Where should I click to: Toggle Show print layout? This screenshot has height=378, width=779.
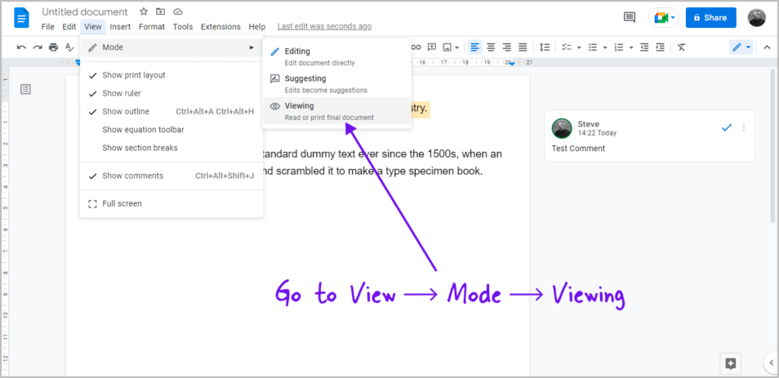pyautogui.click(x=171, y=75)
